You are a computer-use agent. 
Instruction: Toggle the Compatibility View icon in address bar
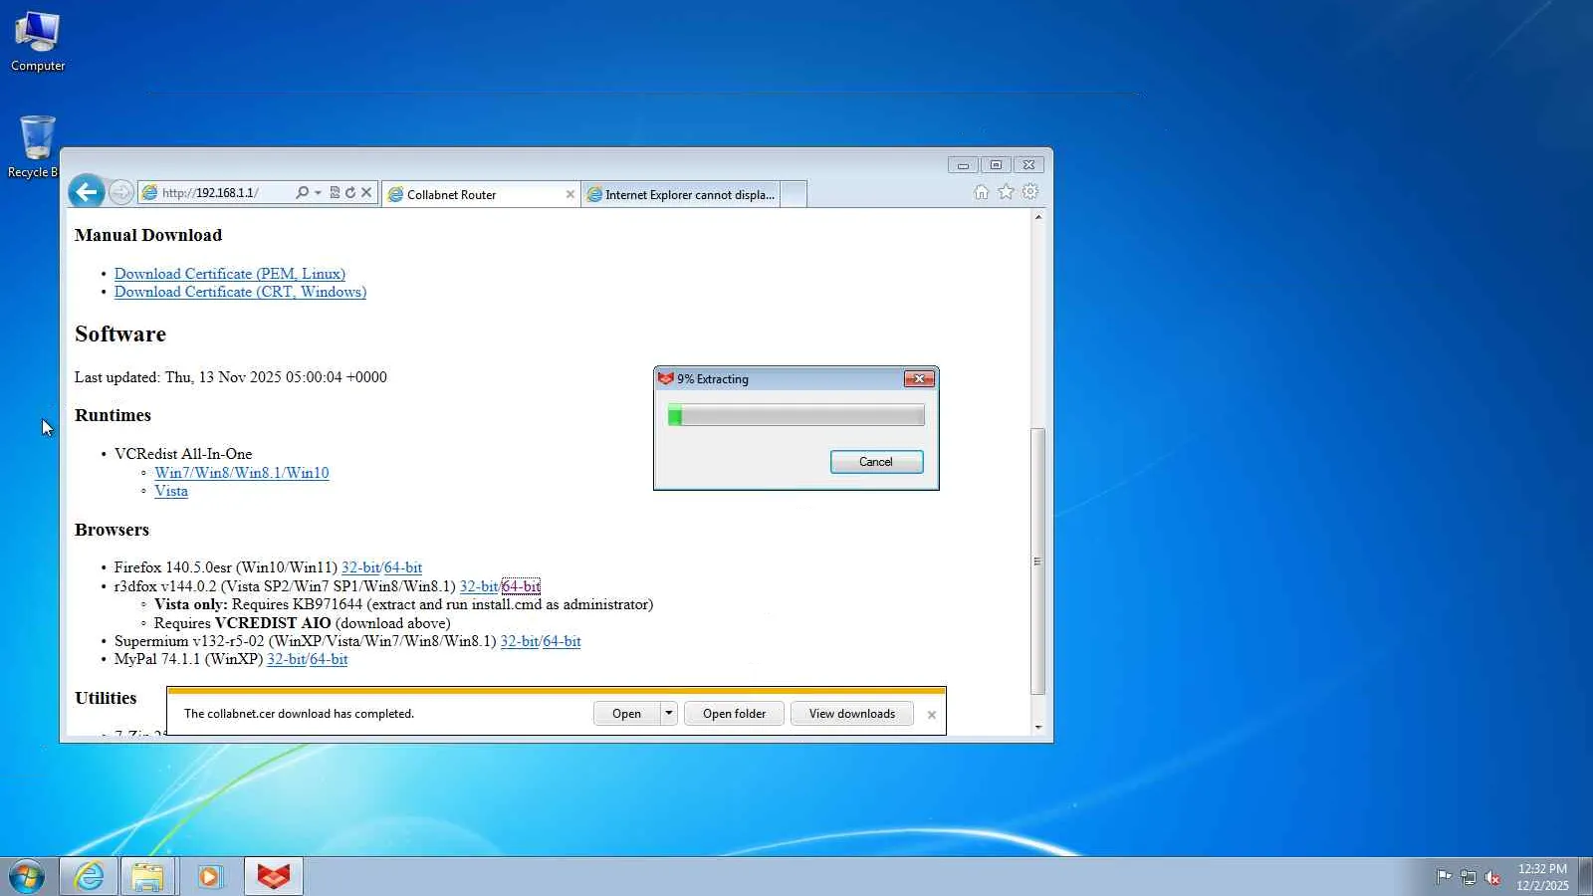click(335, 192)
